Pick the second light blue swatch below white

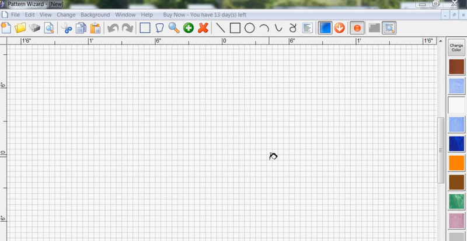456,124
